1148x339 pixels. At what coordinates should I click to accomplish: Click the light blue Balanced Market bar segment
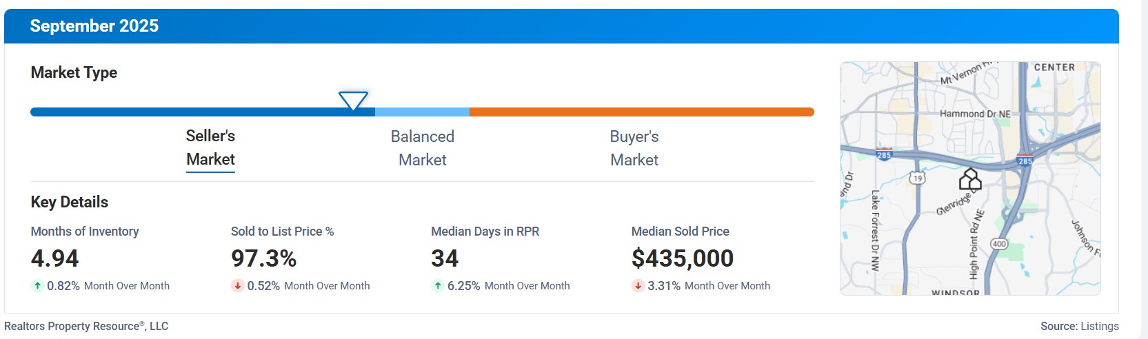point(422,112)
